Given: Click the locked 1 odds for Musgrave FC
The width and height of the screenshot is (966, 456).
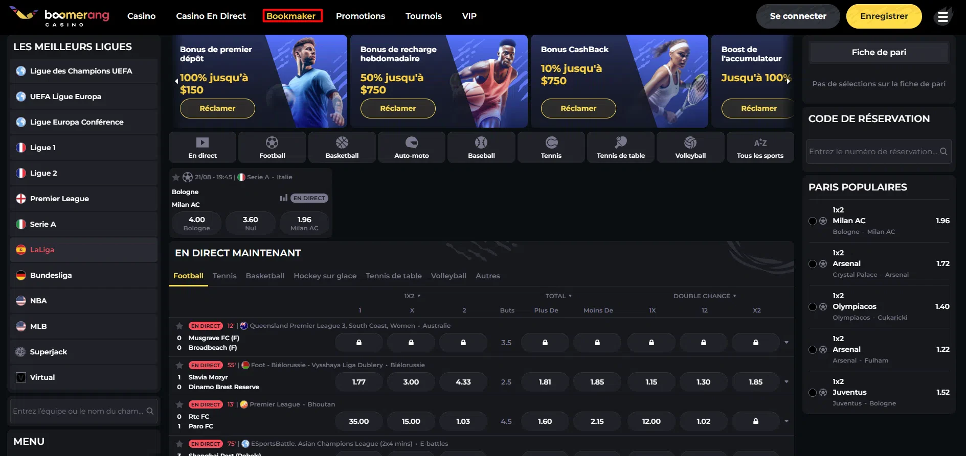Looking at the screenshot, I should click(x=359, y=343).
